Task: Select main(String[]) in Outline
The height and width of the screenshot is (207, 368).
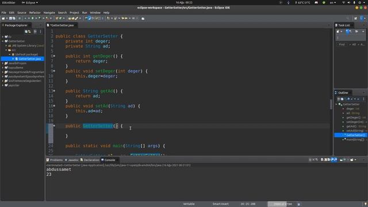Action: pos(355,139)
